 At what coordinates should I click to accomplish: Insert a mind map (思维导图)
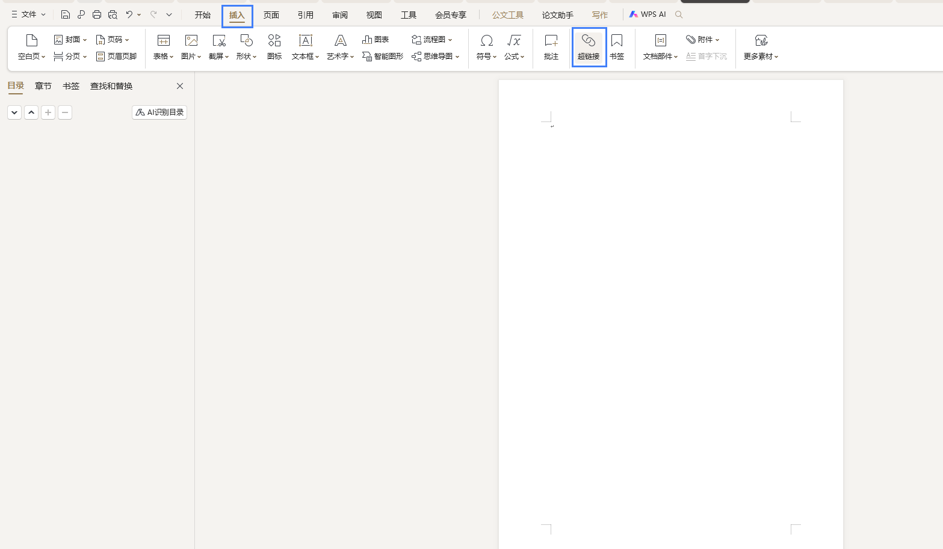tap(435, 57)
